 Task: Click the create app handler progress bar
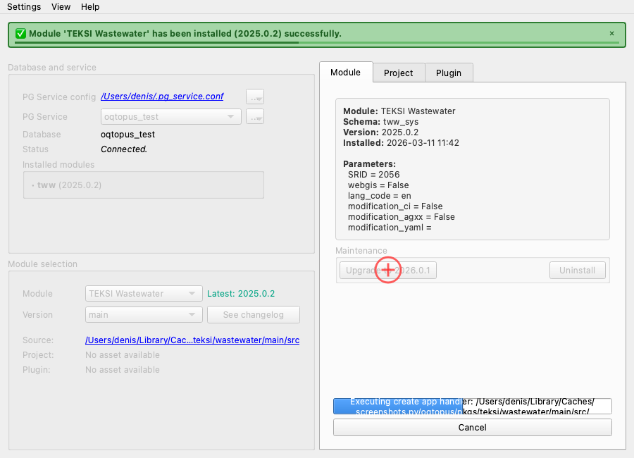[x=472, y=406]
